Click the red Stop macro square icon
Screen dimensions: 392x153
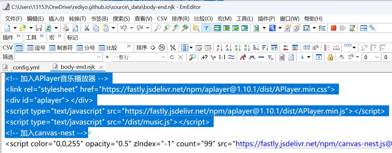pyautogui.click(x=334, y=28)
